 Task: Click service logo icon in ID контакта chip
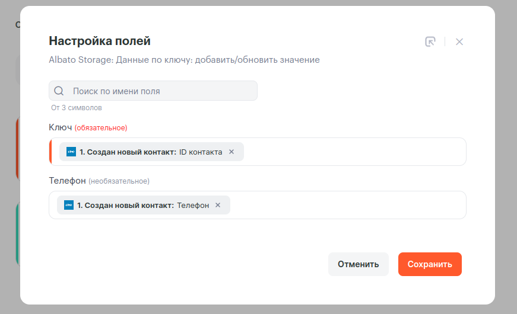tap(71, 152)
